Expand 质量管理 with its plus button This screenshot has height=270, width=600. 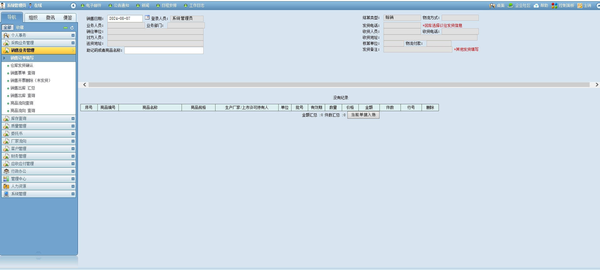[73, 126]
